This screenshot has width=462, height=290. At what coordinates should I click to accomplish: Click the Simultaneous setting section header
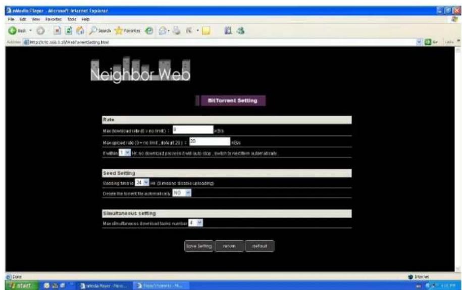coord(227,213)
